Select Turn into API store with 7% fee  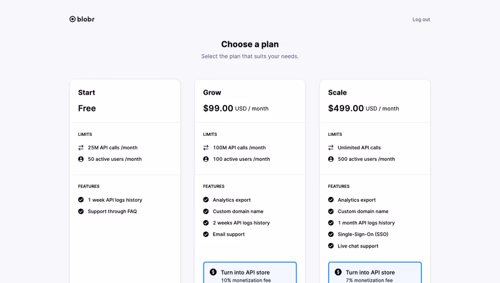click(375, 272)
